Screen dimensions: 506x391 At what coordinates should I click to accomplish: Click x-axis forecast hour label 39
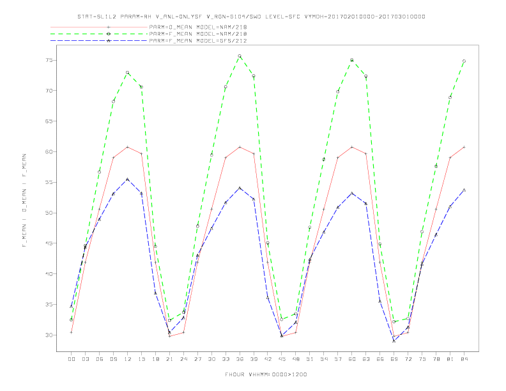click(x=254, y=359)
